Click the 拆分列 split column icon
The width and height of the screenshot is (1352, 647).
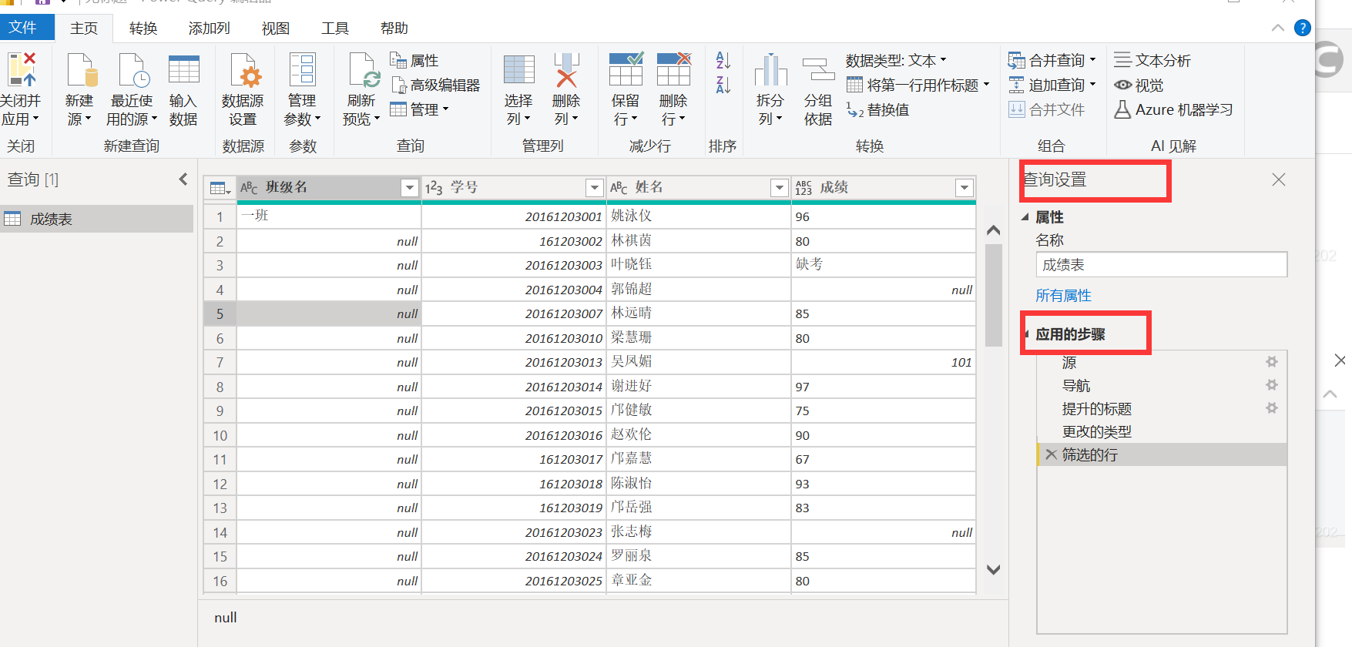[770, 70]
